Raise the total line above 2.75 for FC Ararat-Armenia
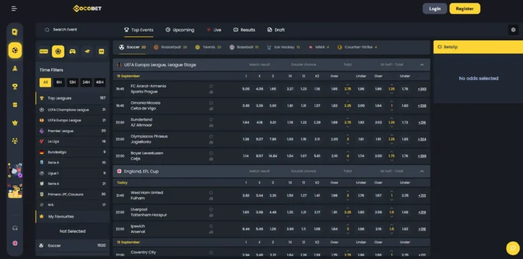The image size is (523, 259). tap(347, 85)
